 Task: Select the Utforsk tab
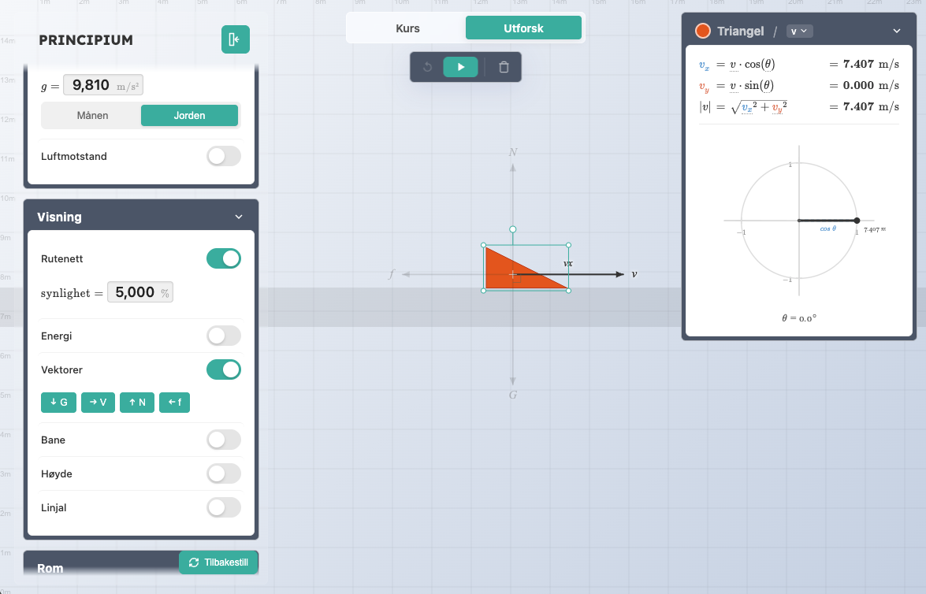tap(523, 28)
